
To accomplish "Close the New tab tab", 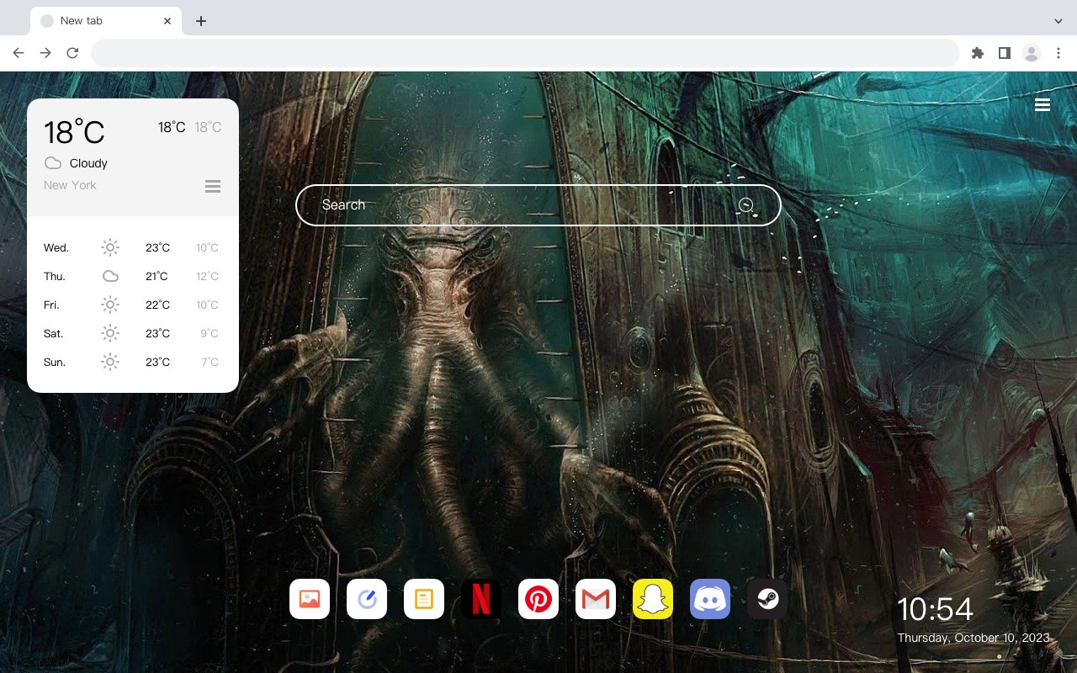I will 168,21.
